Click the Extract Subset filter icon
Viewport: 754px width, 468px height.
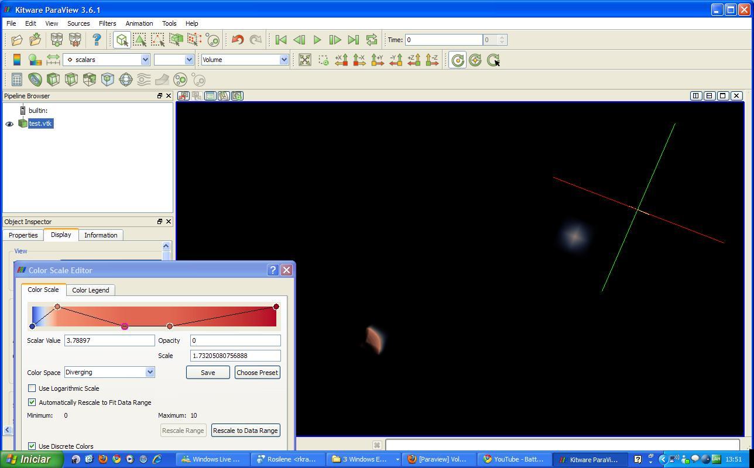click(x=108, y=79)
